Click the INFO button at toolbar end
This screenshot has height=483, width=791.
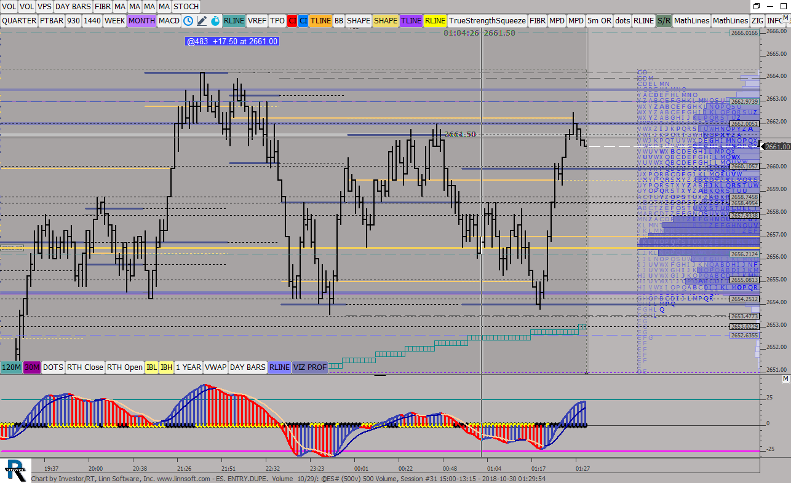774,20
